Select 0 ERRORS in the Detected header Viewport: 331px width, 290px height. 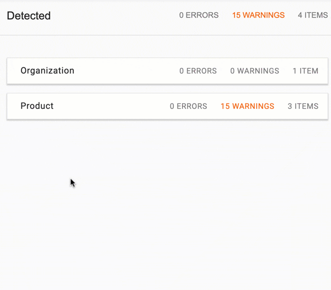199,15
